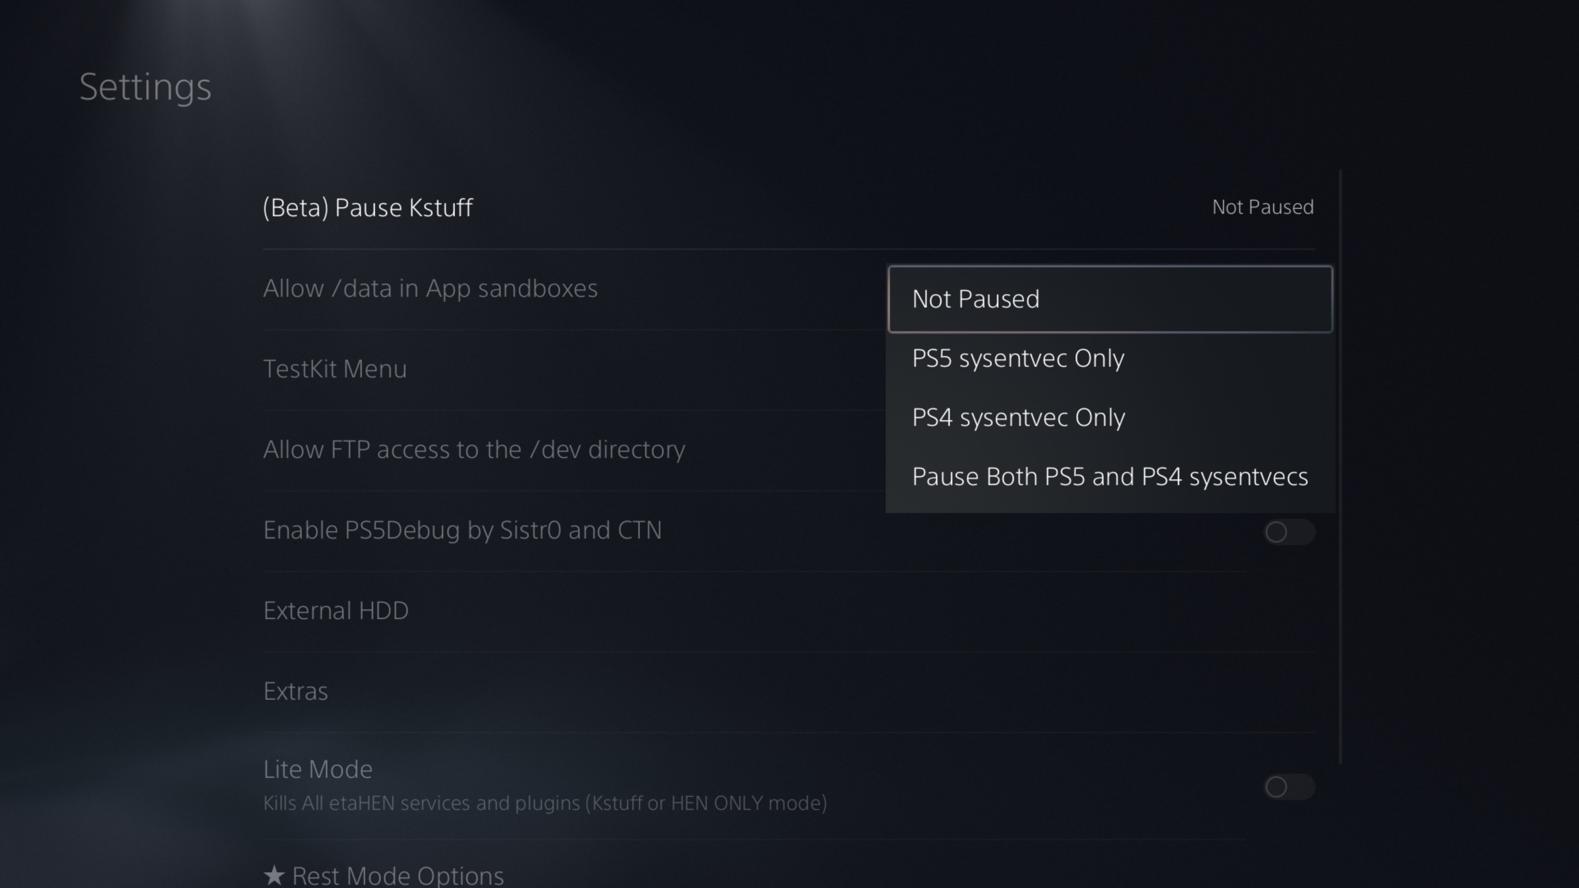1579x888 pixels.
Task: Open the TestKit Menu entry
Action: tap(335, 370)
